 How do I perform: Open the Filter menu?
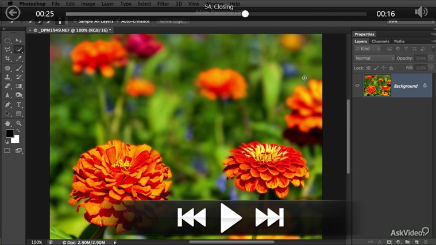click(x=163, y=4)
